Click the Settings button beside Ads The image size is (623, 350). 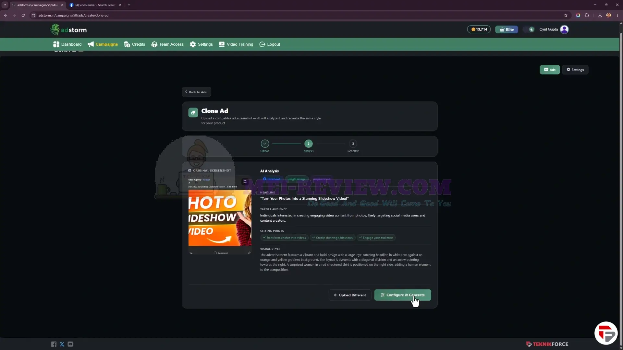point(575,70)
